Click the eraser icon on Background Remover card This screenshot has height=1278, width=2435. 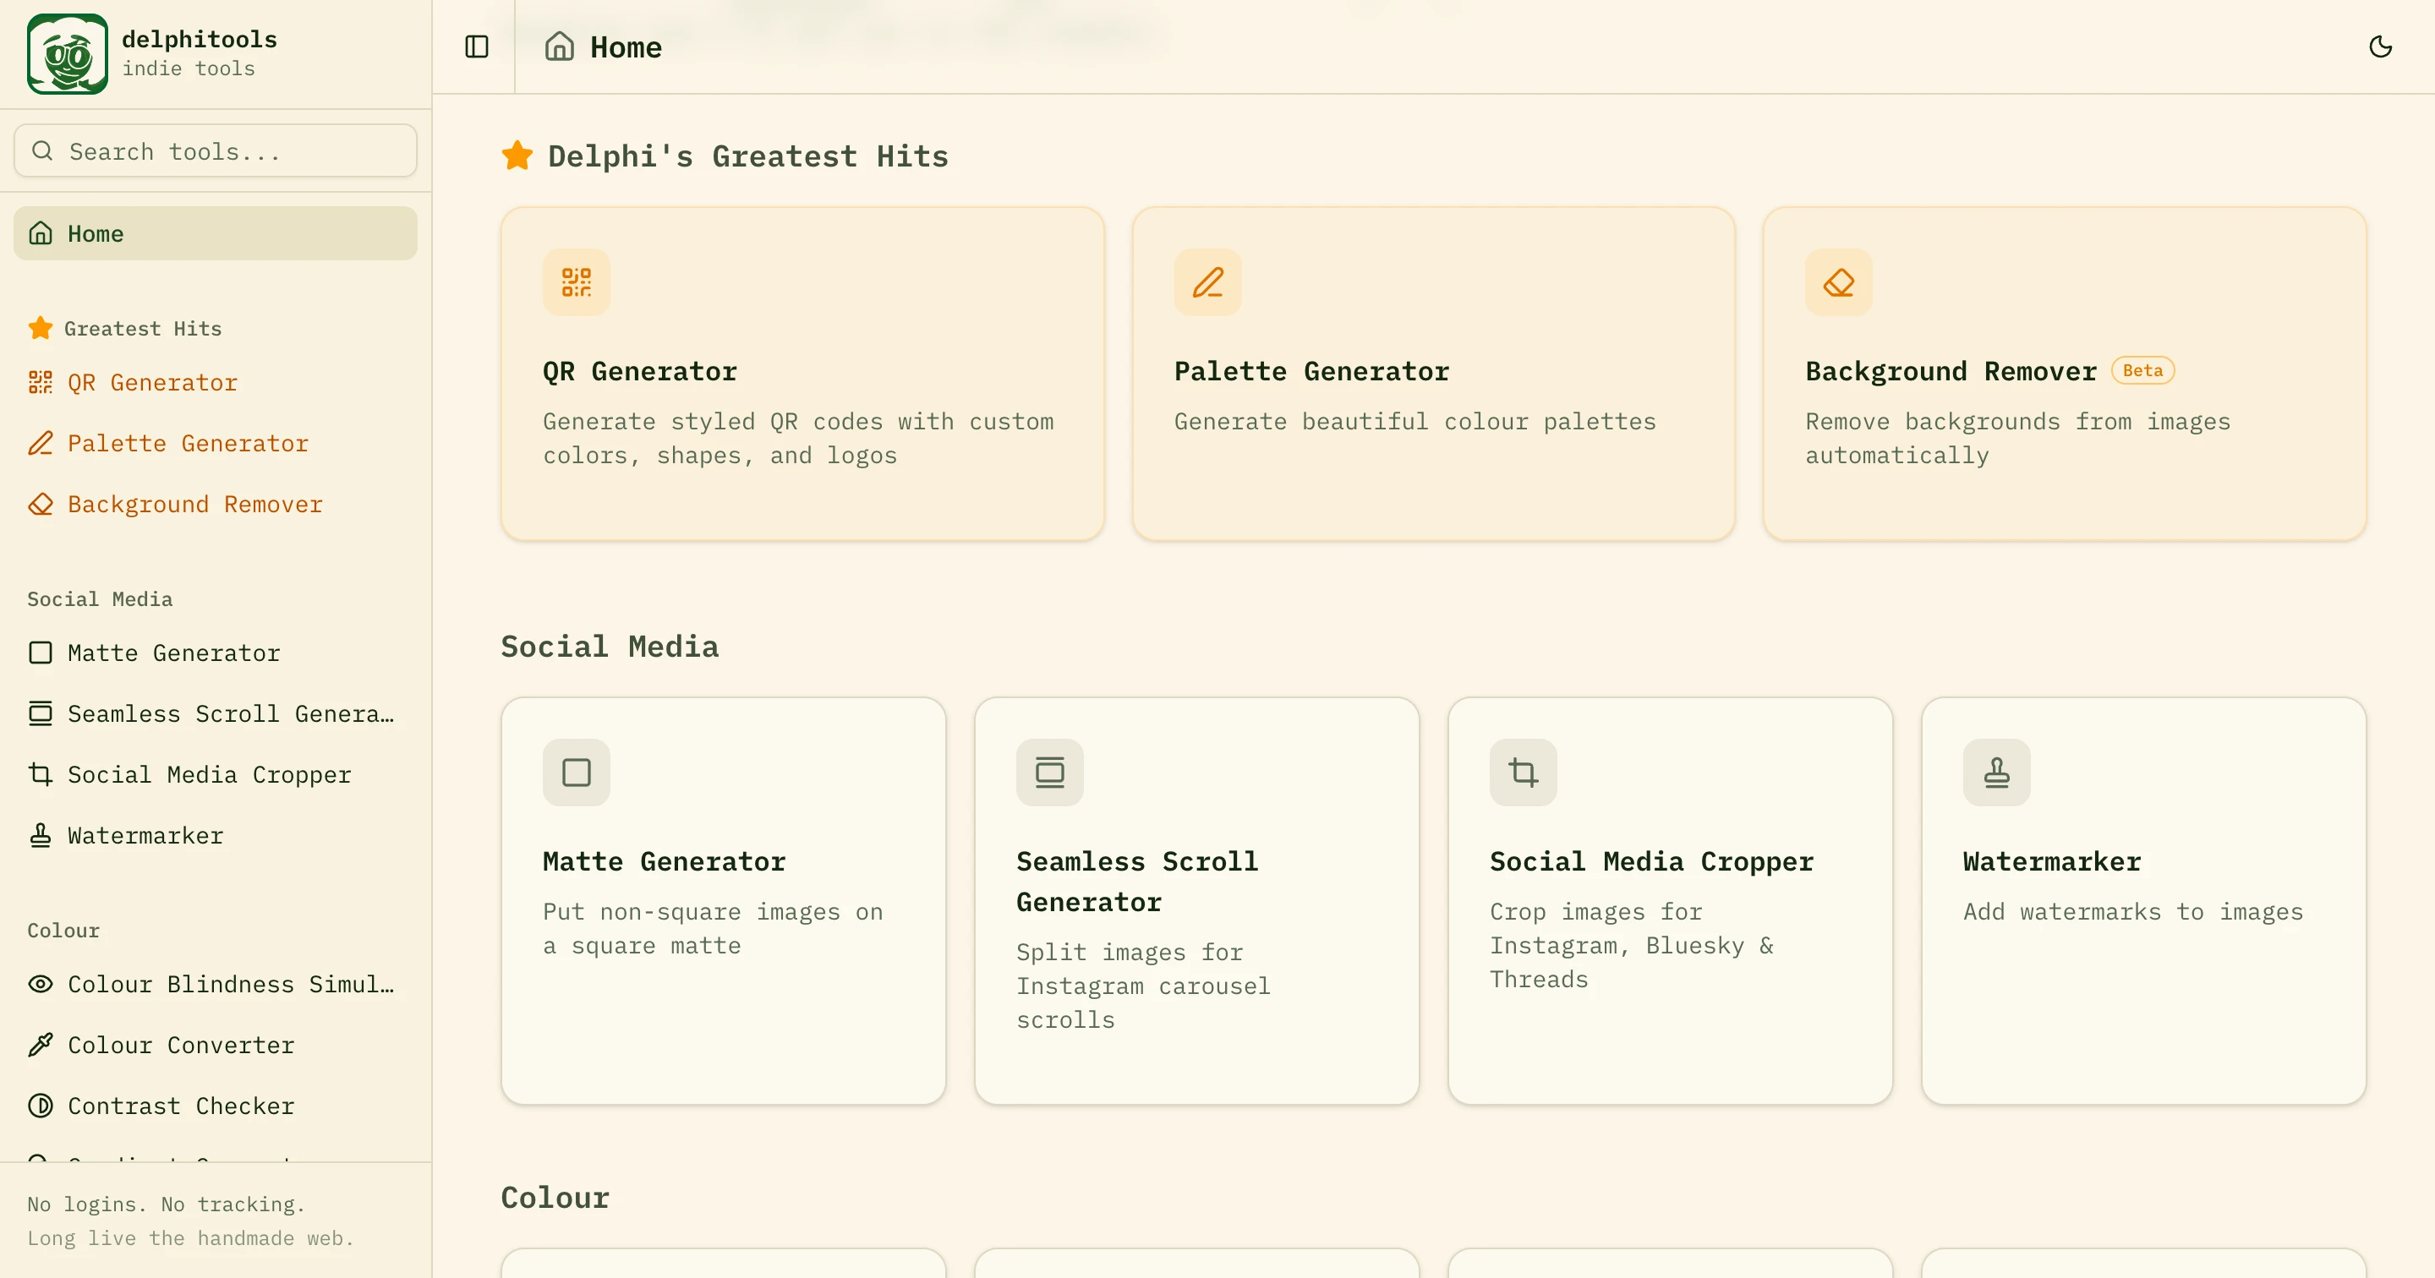[1839, 282]
